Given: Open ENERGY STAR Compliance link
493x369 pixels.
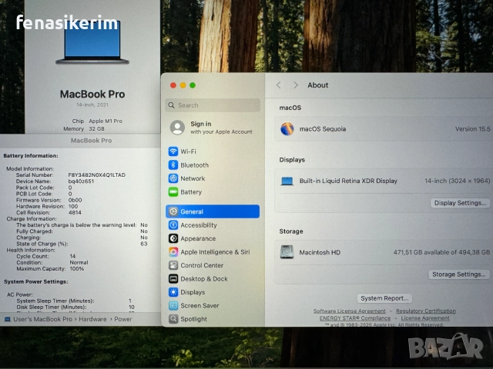Looking at the screenshot, I should click(x=355, y=317).
